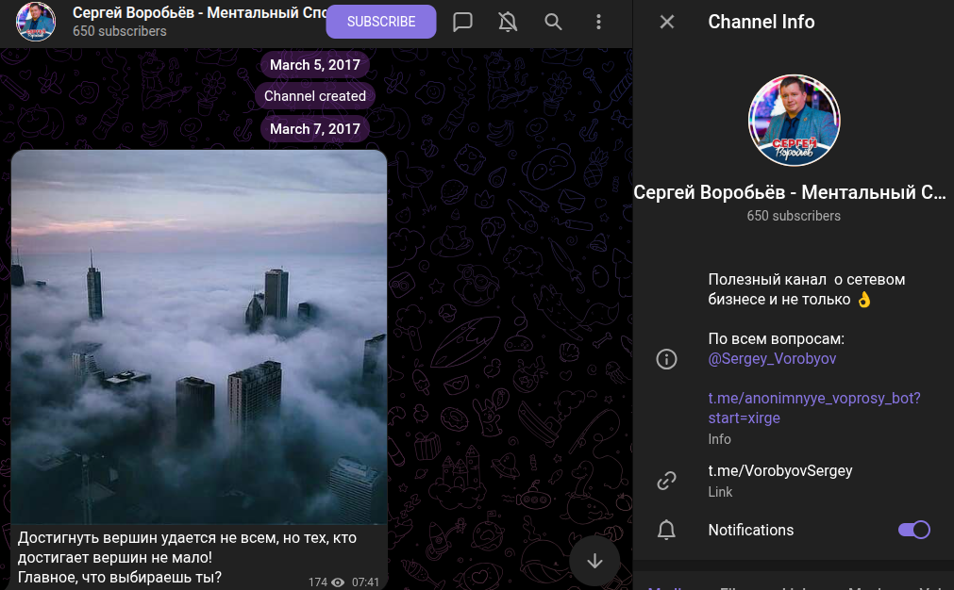Open search in this channel
The image size is (954, 590).
tap(554, 22)
